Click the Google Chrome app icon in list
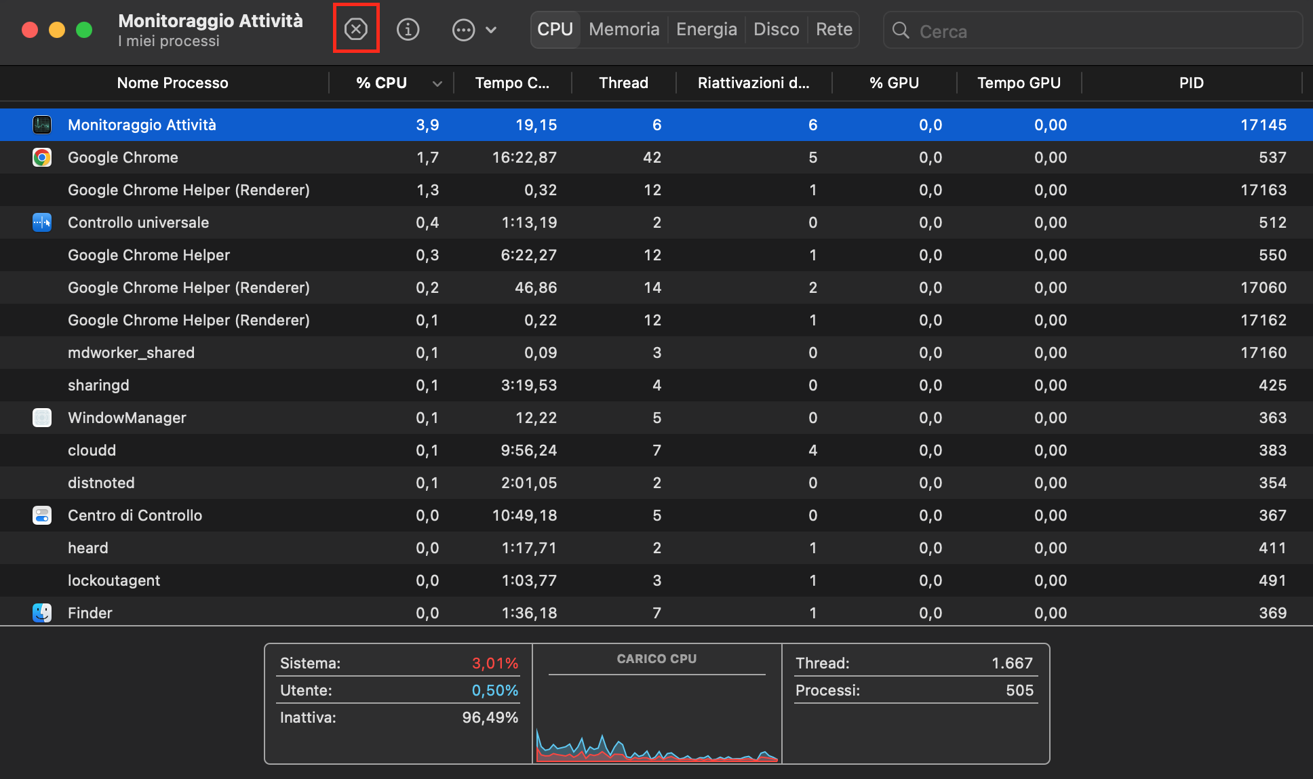This screenshot has width=1313, height=779. (42, 157)
